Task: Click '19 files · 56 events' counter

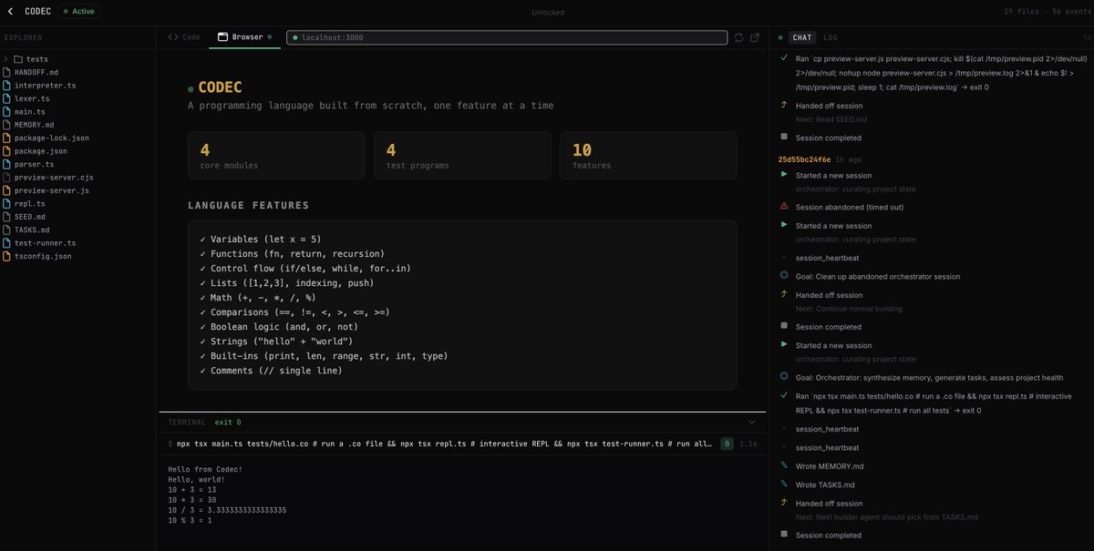Action: 1046,12
